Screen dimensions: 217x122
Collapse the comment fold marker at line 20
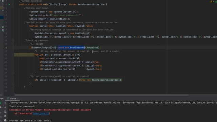tap(13, 40)
